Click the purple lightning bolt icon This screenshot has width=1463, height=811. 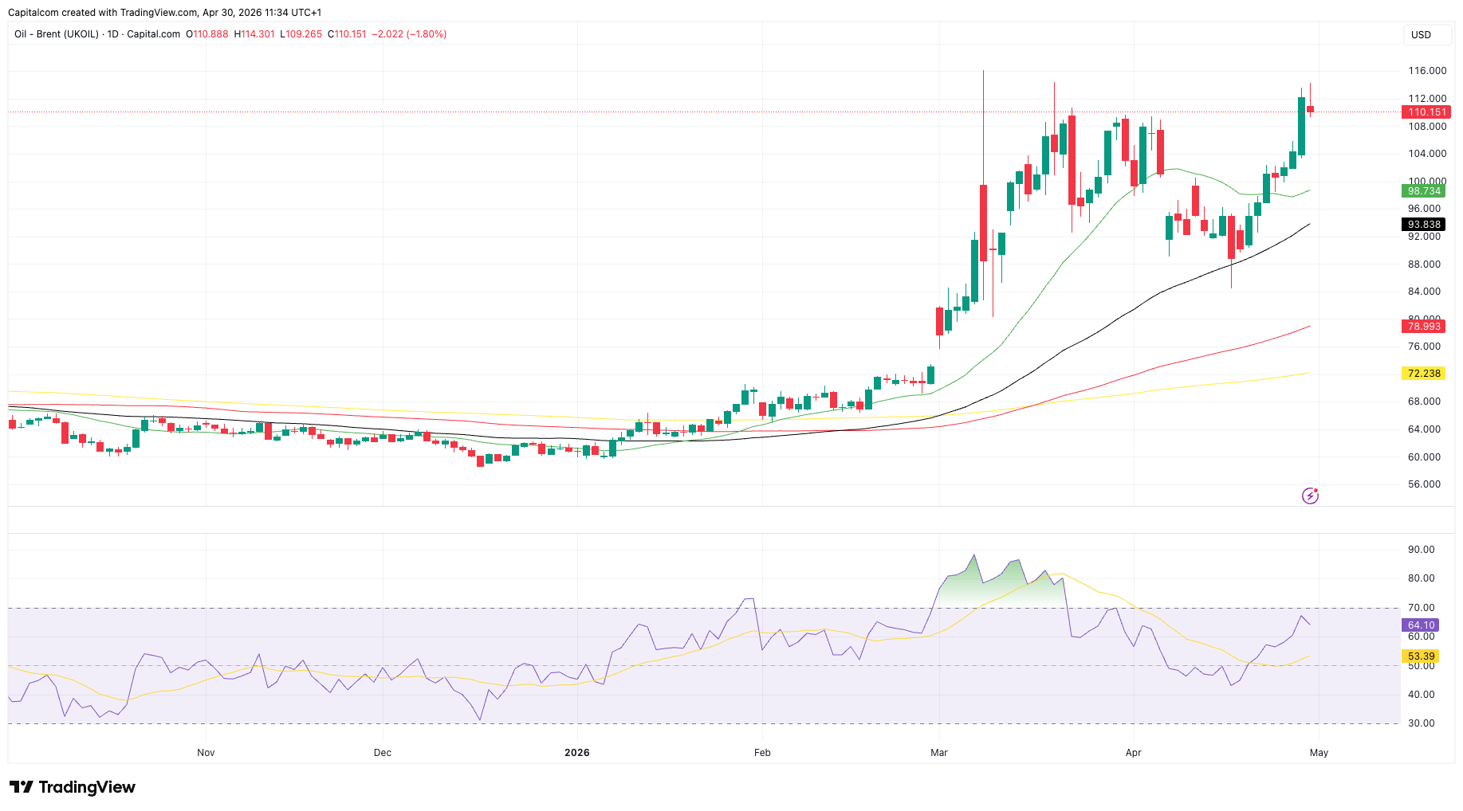click(1310, 496)
